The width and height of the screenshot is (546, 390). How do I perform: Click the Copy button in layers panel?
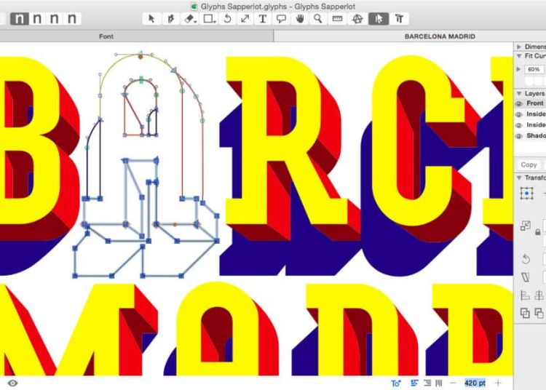[x=529, y=164]
